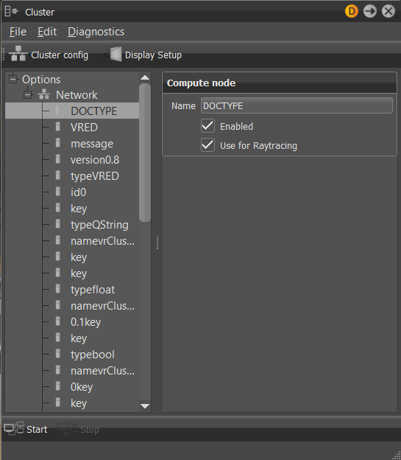
Task: Open the Diagnostics menu
Action: [x=96, y=32]
